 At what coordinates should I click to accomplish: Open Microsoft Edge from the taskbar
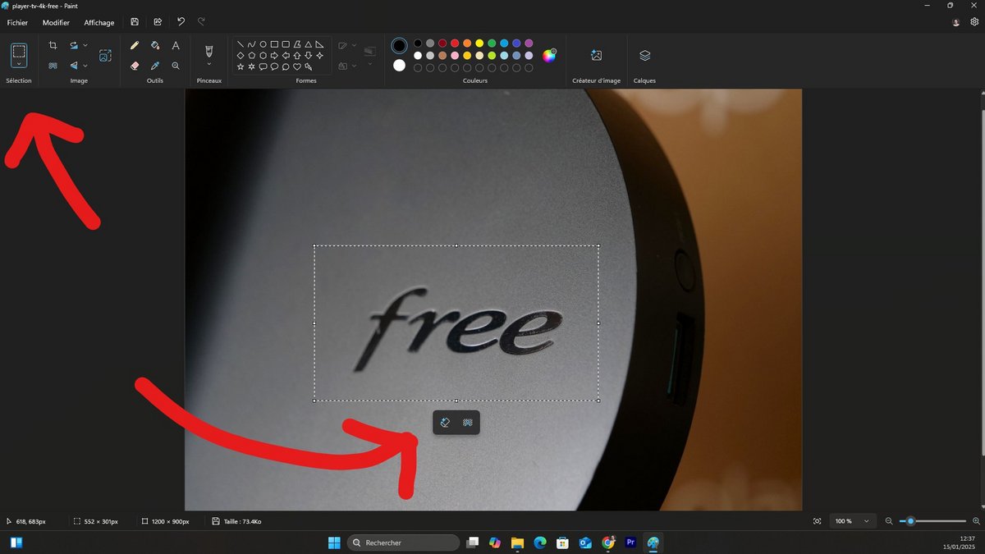tap(540, 543)
